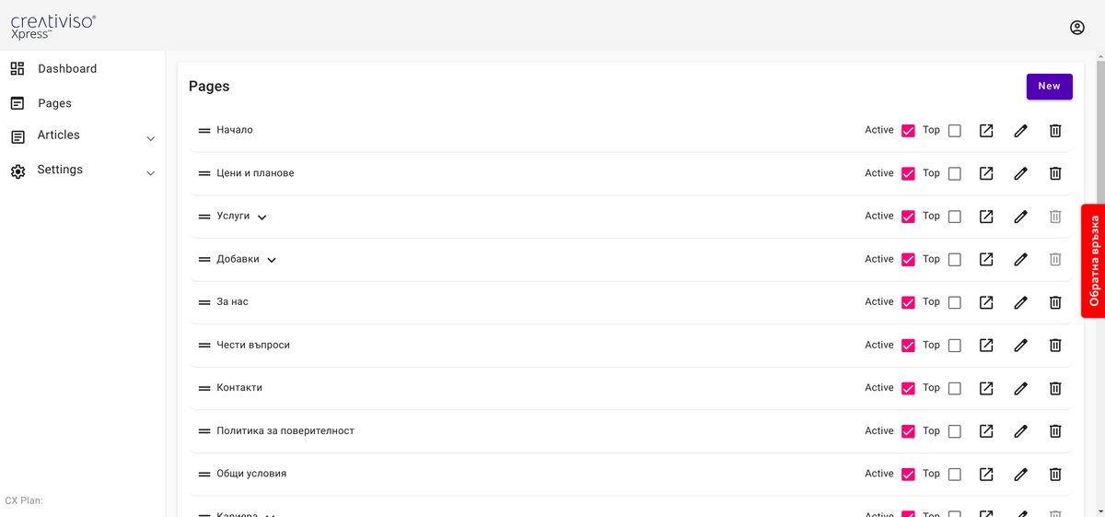Open the user account icon

coord(1076,28)
